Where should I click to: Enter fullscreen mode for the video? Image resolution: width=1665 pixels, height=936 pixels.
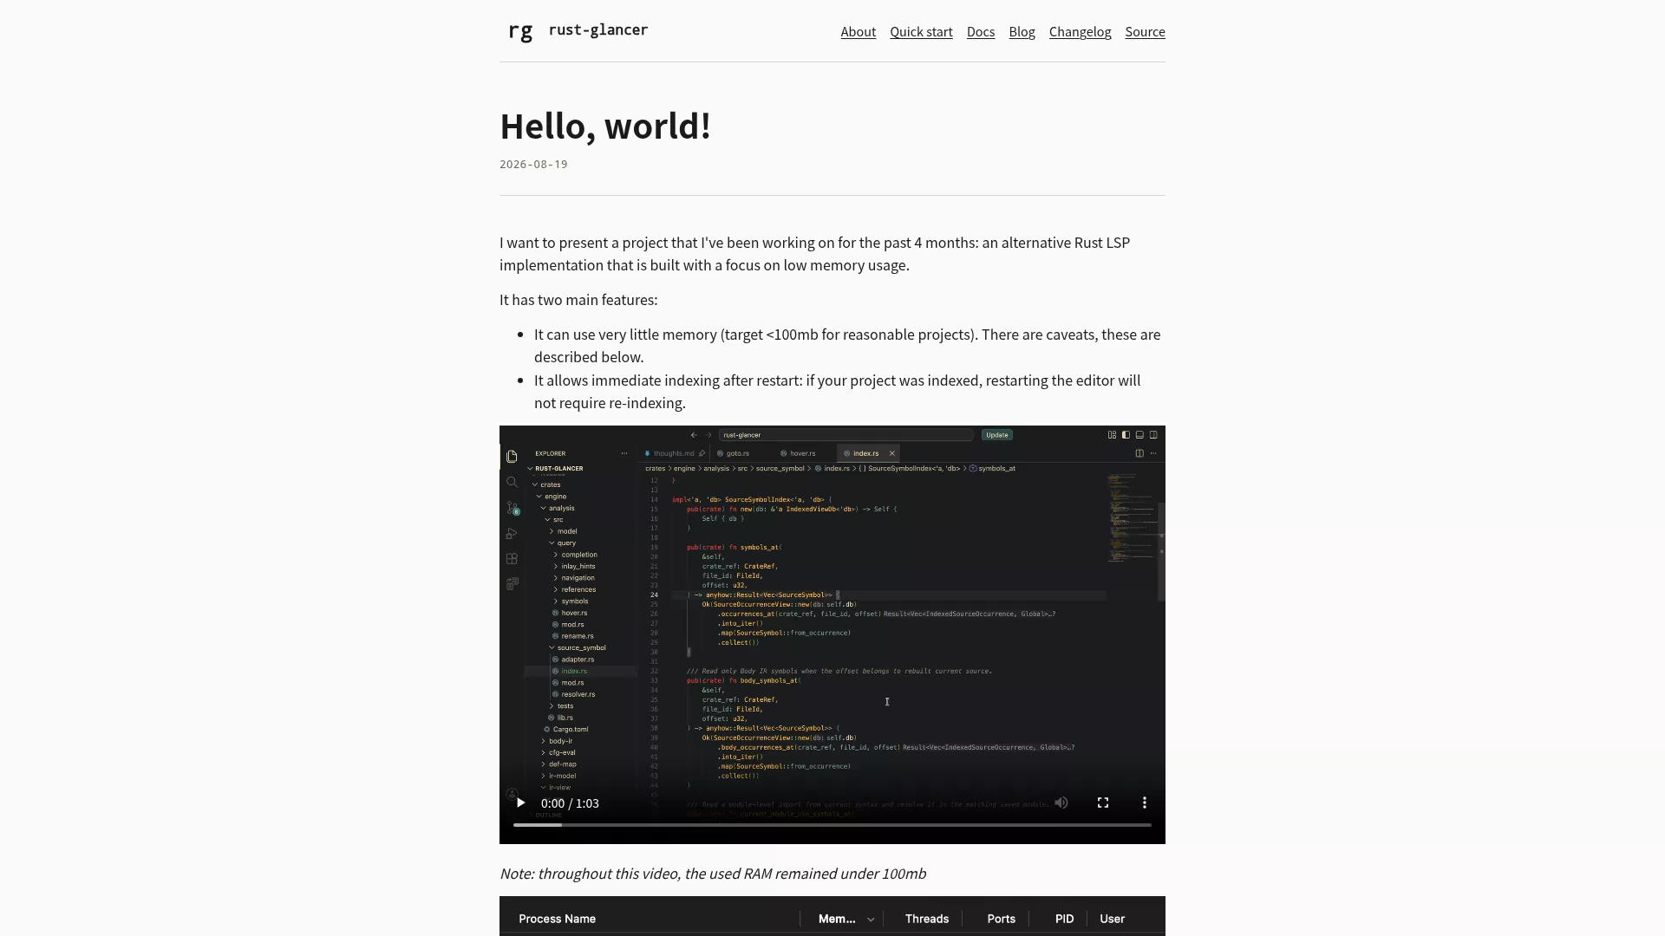point(1103,803)
